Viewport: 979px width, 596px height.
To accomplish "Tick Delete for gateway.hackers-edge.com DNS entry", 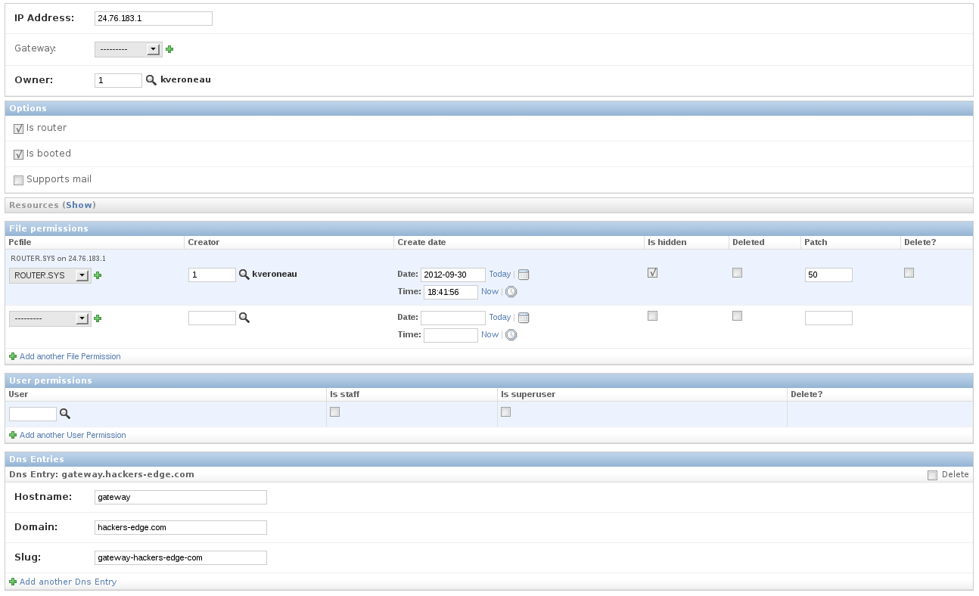I will point(932,475).
